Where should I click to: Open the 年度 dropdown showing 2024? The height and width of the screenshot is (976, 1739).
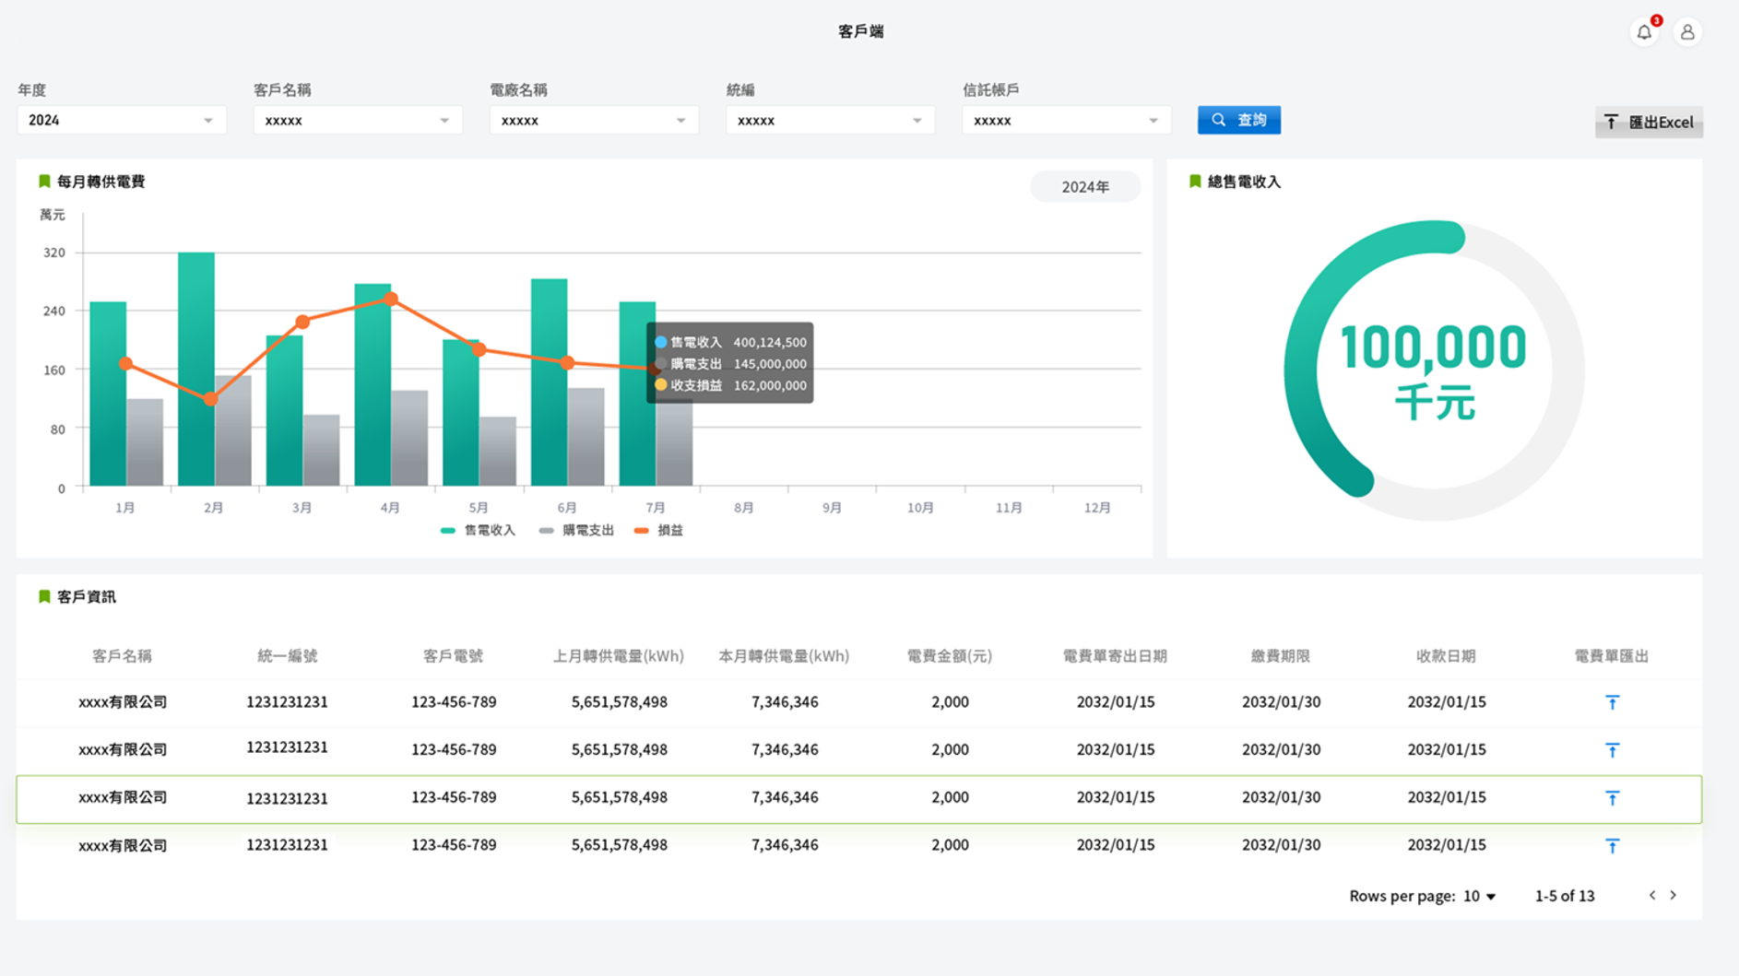point(121,120)
